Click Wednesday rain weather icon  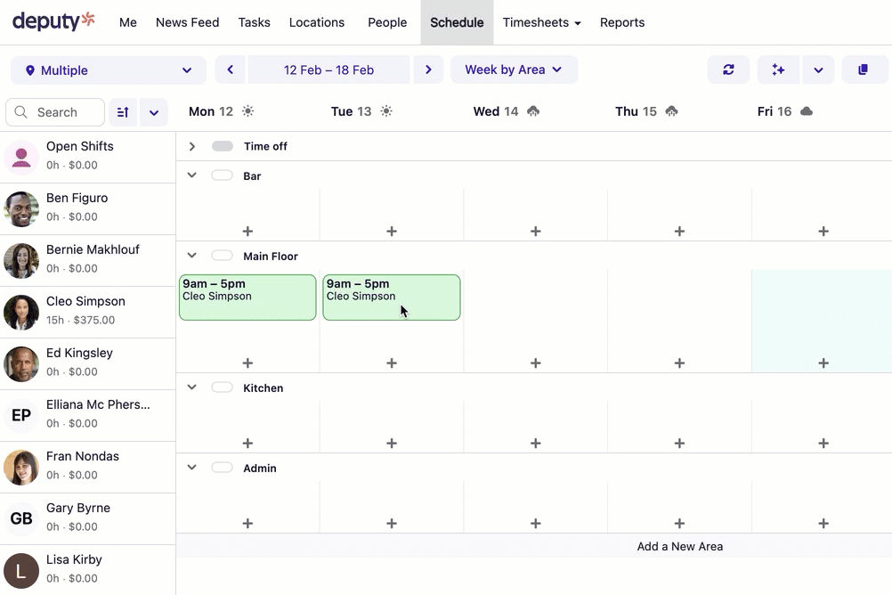[x=533, y=111]
